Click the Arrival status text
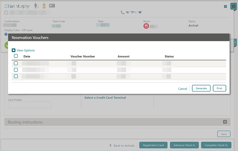The image size is (238, 151). pyautogui.click(x=193, y=25)
